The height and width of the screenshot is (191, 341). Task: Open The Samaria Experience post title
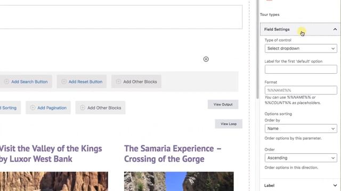[173, 154]
